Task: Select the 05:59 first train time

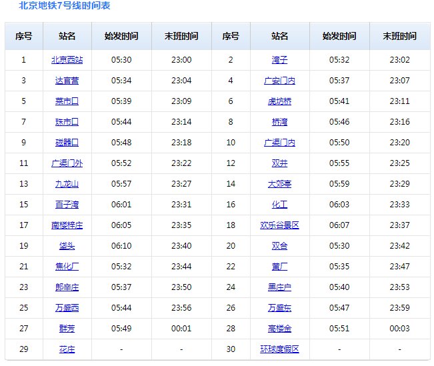Action: 339,184
